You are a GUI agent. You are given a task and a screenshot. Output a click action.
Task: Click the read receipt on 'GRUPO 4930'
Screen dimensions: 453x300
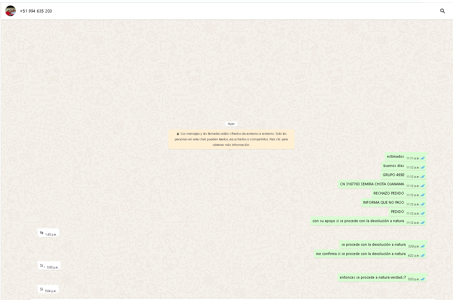pos(423,177)
